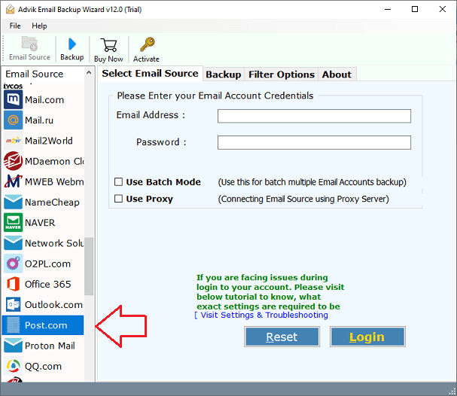Open the Help menu
The image size is (457, 396).
pyautogui.click(x=39, y=26)
